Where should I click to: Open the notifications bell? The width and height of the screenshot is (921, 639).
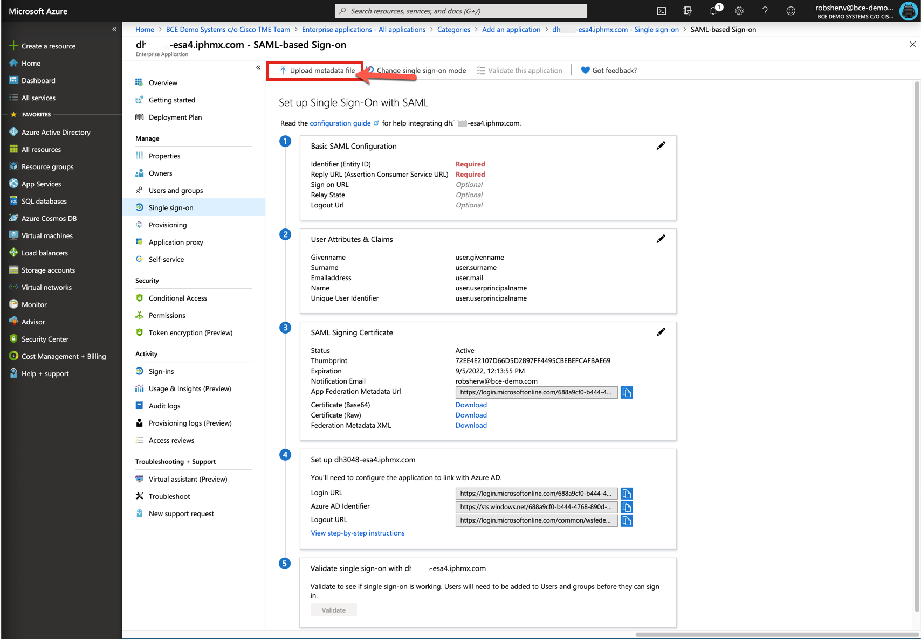713,11
